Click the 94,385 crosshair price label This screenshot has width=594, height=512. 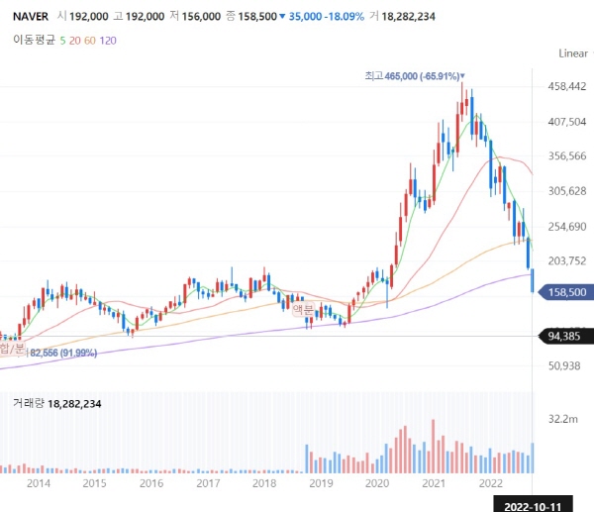click(566, 336)
